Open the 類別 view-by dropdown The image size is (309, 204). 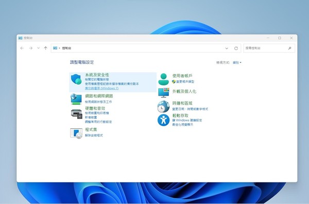237,63
